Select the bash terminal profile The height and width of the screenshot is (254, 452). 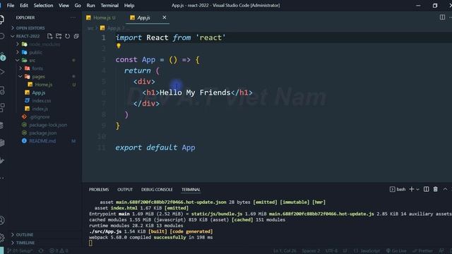click(398, 189)
